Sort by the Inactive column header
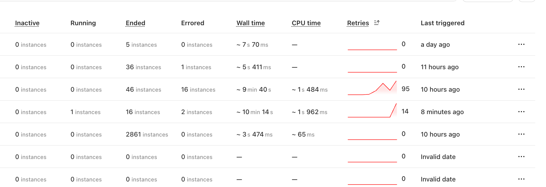The image size is (546, 187). (27, 23)
